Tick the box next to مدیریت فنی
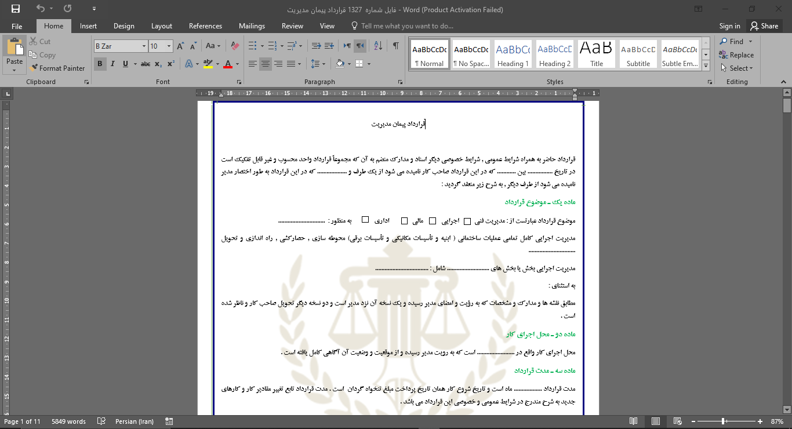The height and width of the screenshot is (429, 792). coord(467,221)
